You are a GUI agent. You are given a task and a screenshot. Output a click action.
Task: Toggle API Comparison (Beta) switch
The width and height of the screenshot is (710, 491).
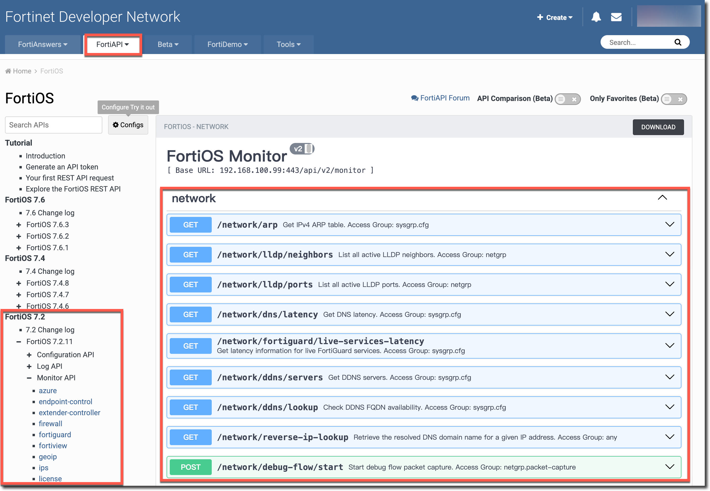568,99
